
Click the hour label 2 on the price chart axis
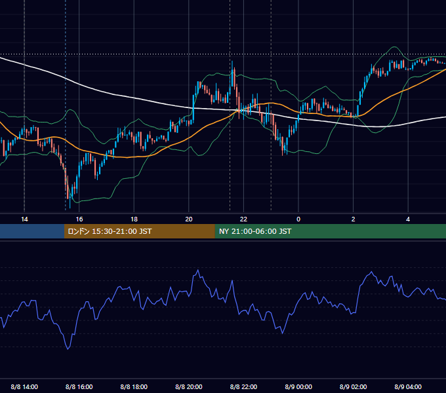(354, 219)
